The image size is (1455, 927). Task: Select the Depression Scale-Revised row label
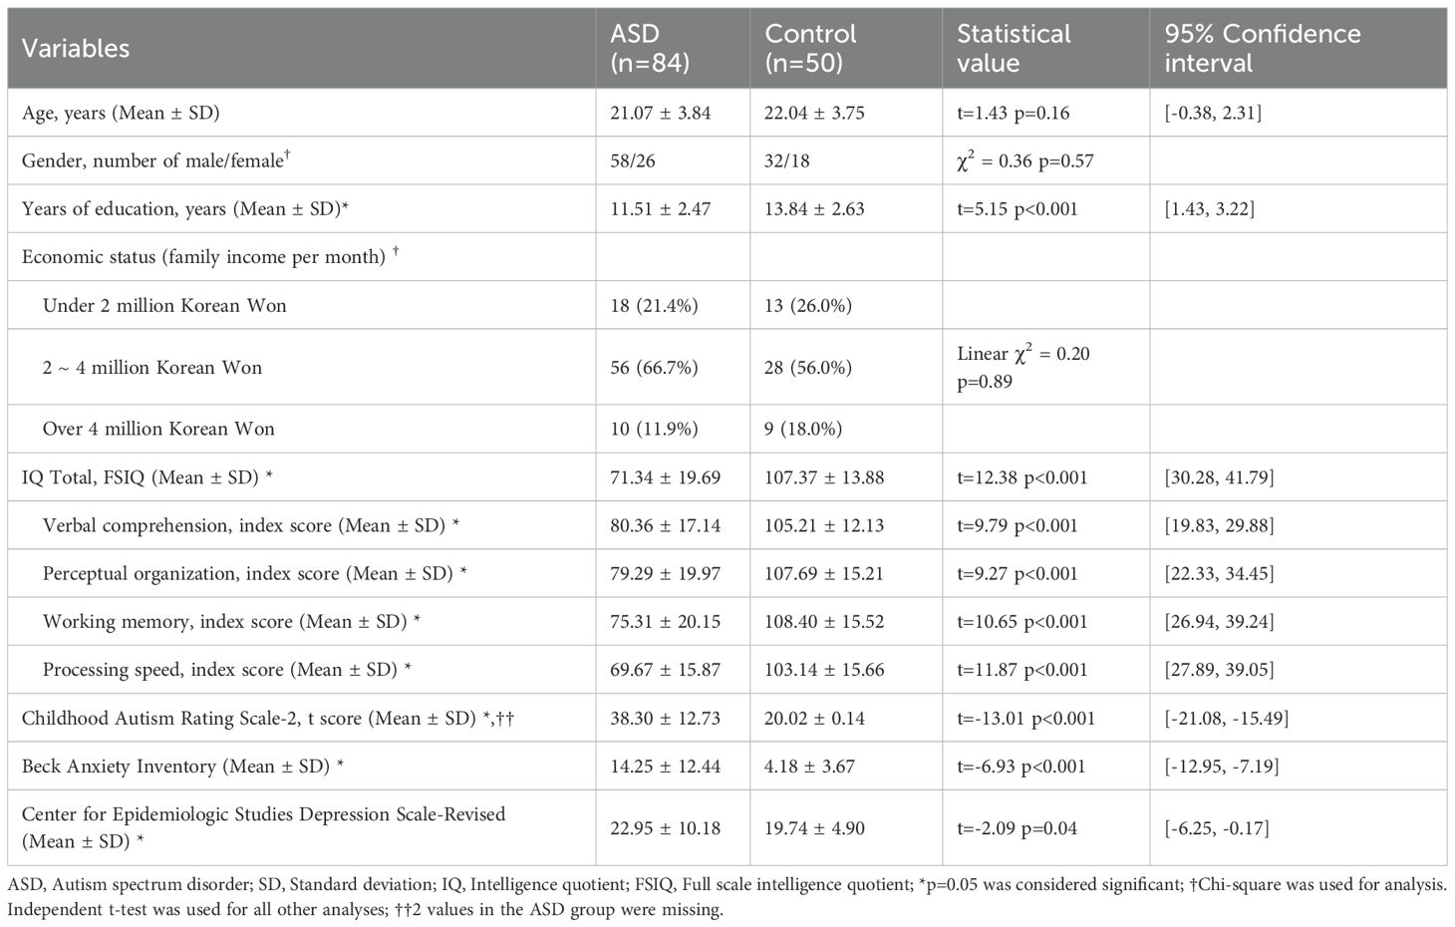coord(263,827)
